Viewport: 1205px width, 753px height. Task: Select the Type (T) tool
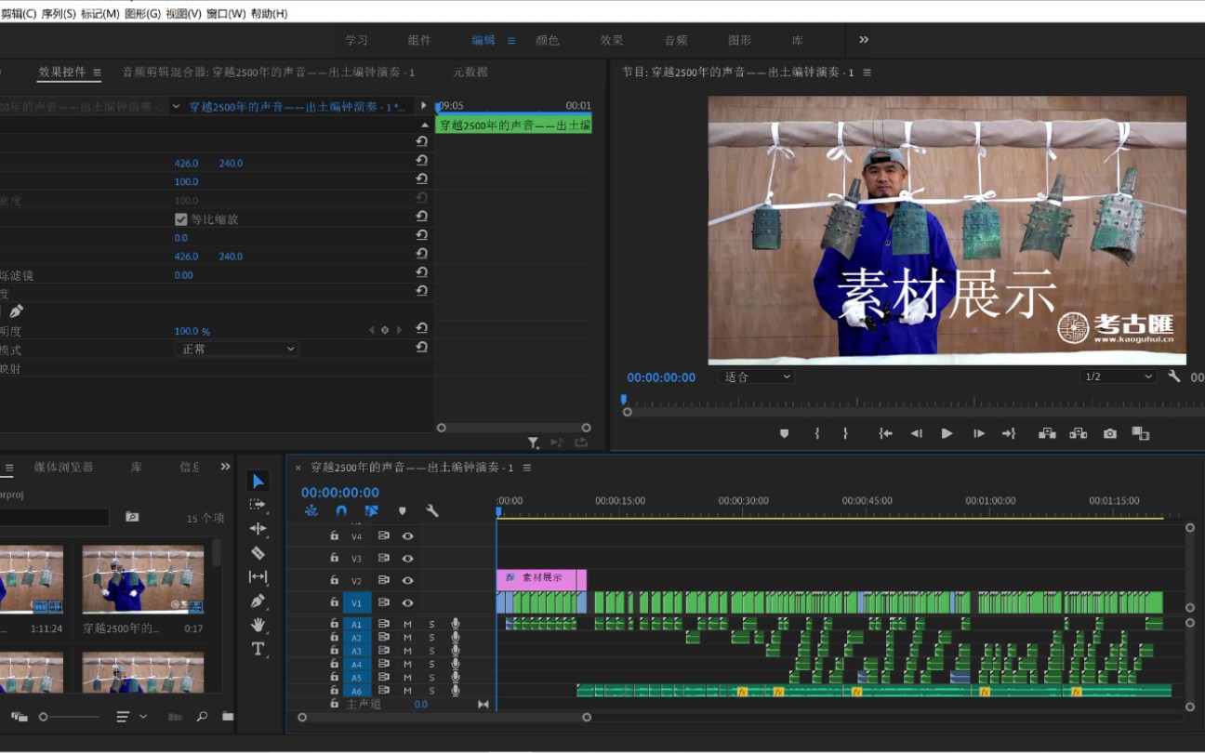pos(258,648)
